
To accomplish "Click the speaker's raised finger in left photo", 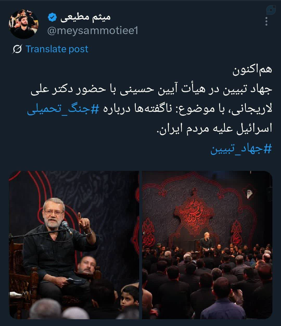I will 80,217.
